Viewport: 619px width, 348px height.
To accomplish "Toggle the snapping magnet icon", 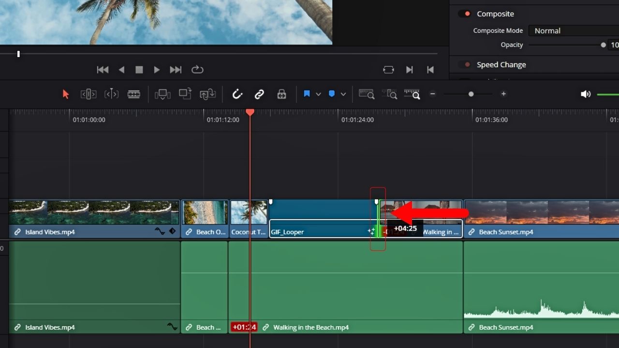I will [x=237, y=94].
